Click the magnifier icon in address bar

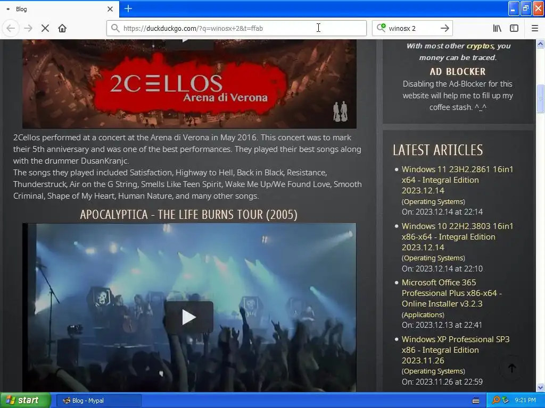click(x=115, y=28)
